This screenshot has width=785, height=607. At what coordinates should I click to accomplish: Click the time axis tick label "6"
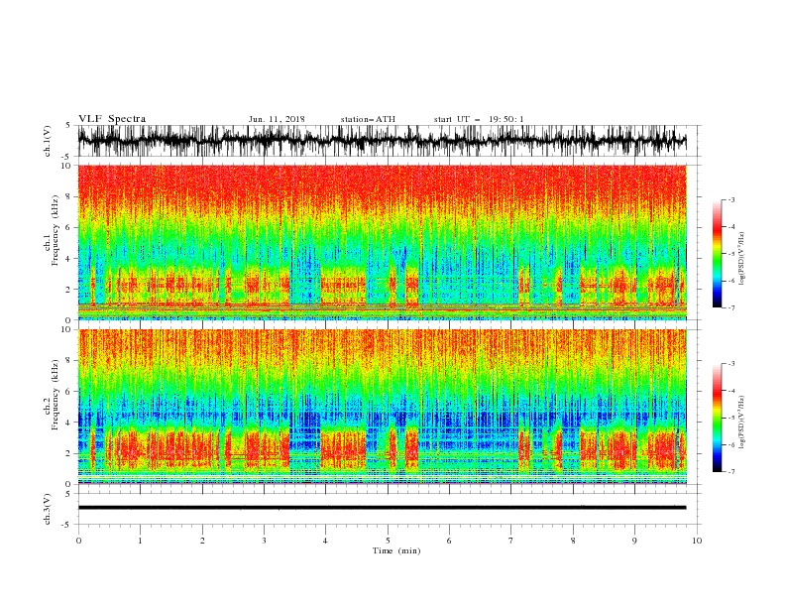[x=449, y=541]
